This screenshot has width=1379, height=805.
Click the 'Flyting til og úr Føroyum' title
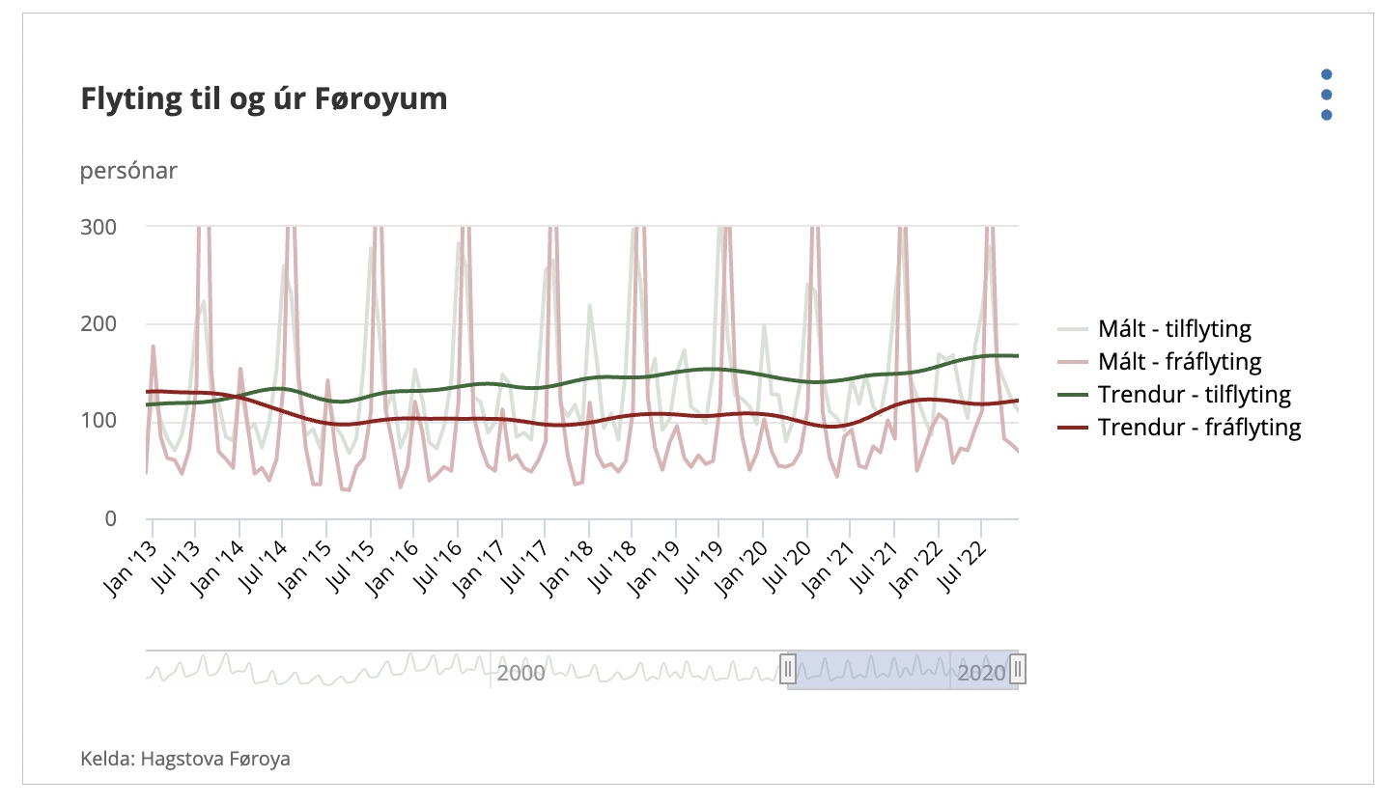coord(264,98)
